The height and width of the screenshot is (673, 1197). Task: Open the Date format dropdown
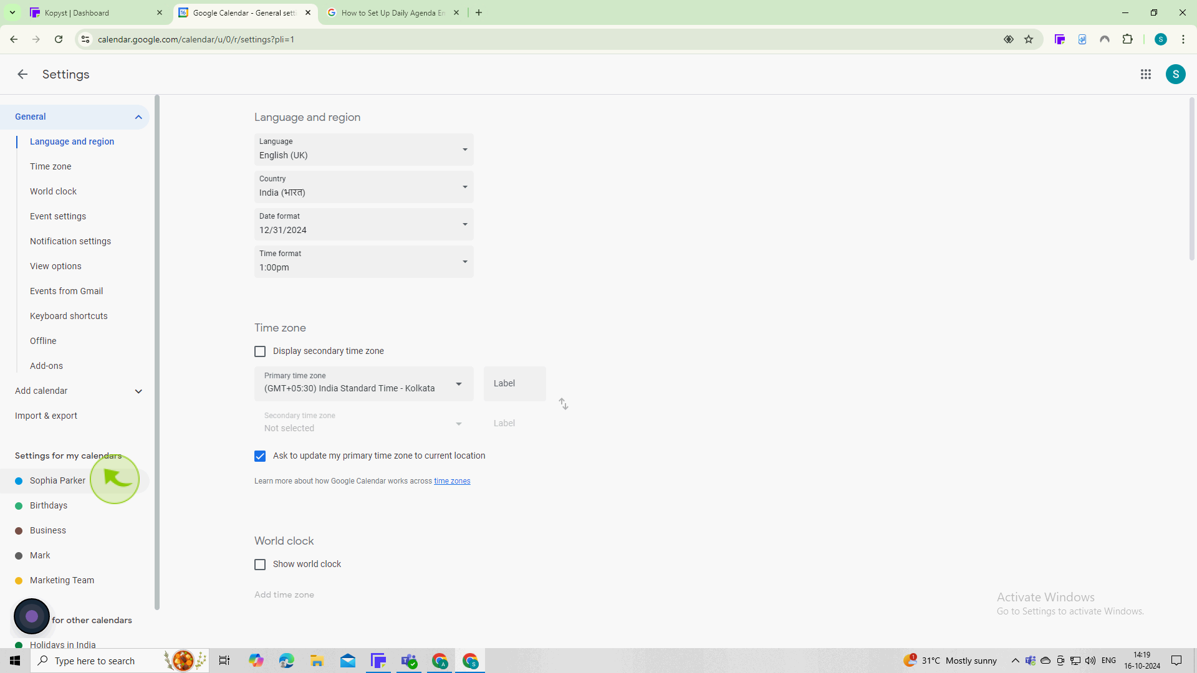(x=363, y=224)
